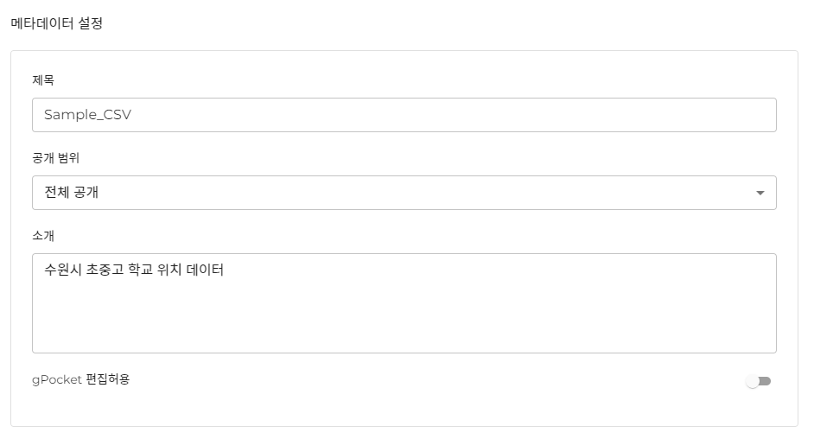Image resolution: width=814 pixels, height=439 pixels.
Task: Click the 소개 label
Action: pos(43,235)
